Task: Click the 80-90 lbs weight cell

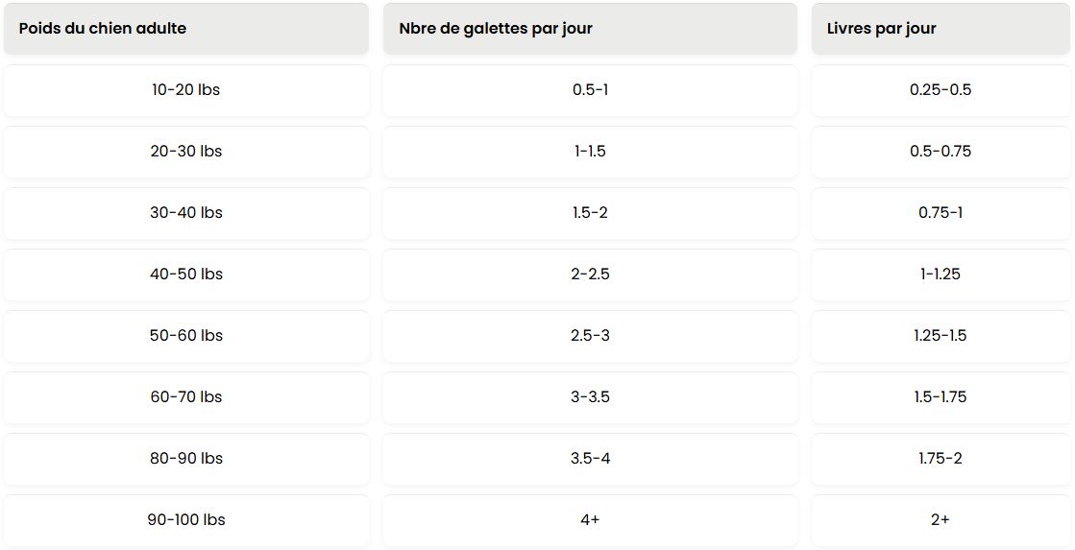Action: click(x=185, y=459)
